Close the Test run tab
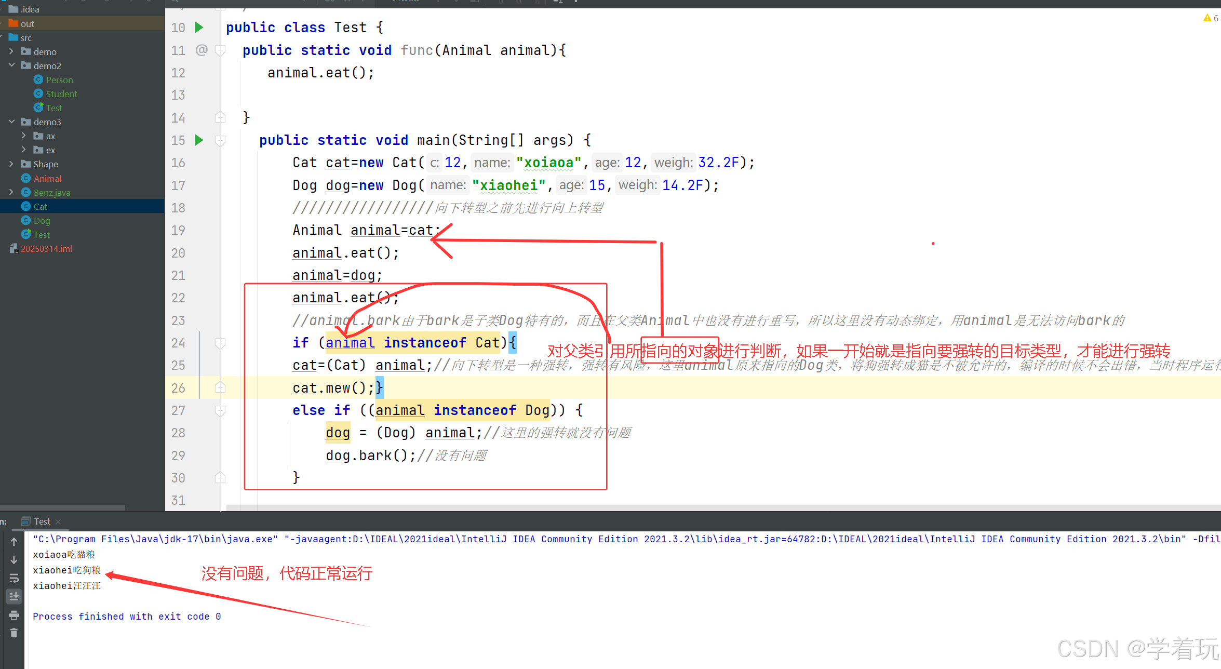 [x=58, y=522]
